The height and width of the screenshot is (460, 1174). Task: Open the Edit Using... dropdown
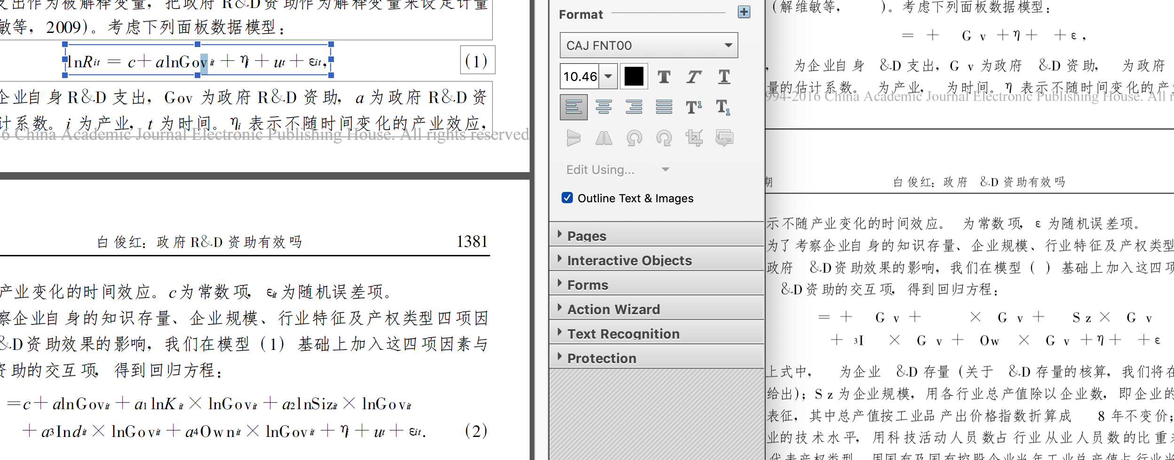[618, 170]
